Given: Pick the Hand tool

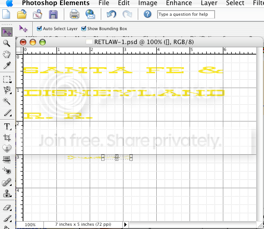Looking at the screenshot, I should pos(6,54).
